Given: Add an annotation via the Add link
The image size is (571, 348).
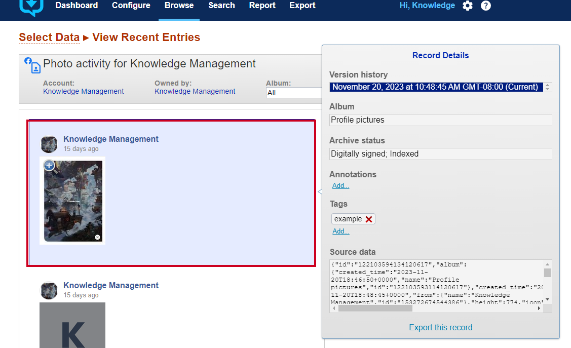Looking at the screenshot, I should tap(340, 185).
